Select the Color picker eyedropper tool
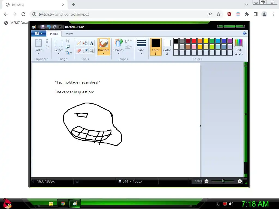This screenshot has width=279, height=209. pos(85,51)
